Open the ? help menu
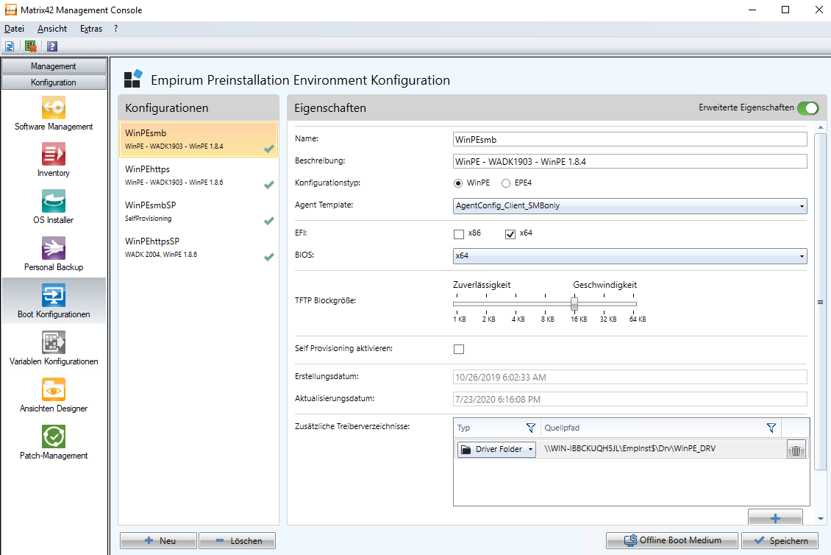The height and width of the screenshot is (555, 831). coord(115,29)
